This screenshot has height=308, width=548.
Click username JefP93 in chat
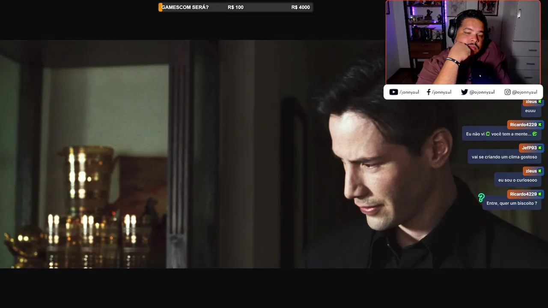click(x=529, y=148)
